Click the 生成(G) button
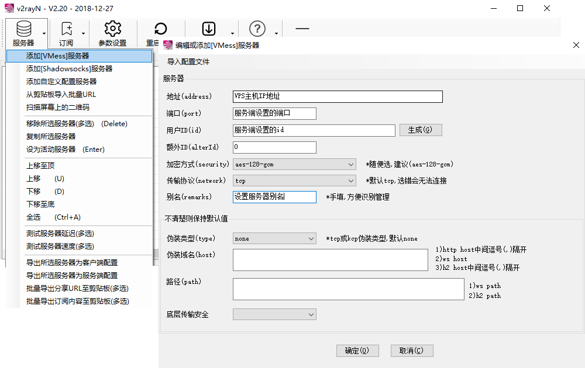This screenshot has width=585, height=368. pos(421,130)
